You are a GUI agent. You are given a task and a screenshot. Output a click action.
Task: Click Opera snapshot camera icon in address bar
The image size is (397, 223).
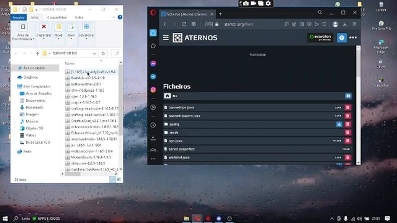[x=301, y=24]
